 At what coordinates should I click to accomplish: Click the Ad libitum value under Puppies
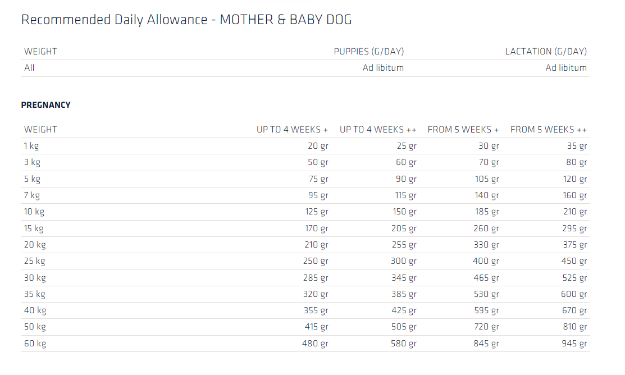click(x=383, y=68)
